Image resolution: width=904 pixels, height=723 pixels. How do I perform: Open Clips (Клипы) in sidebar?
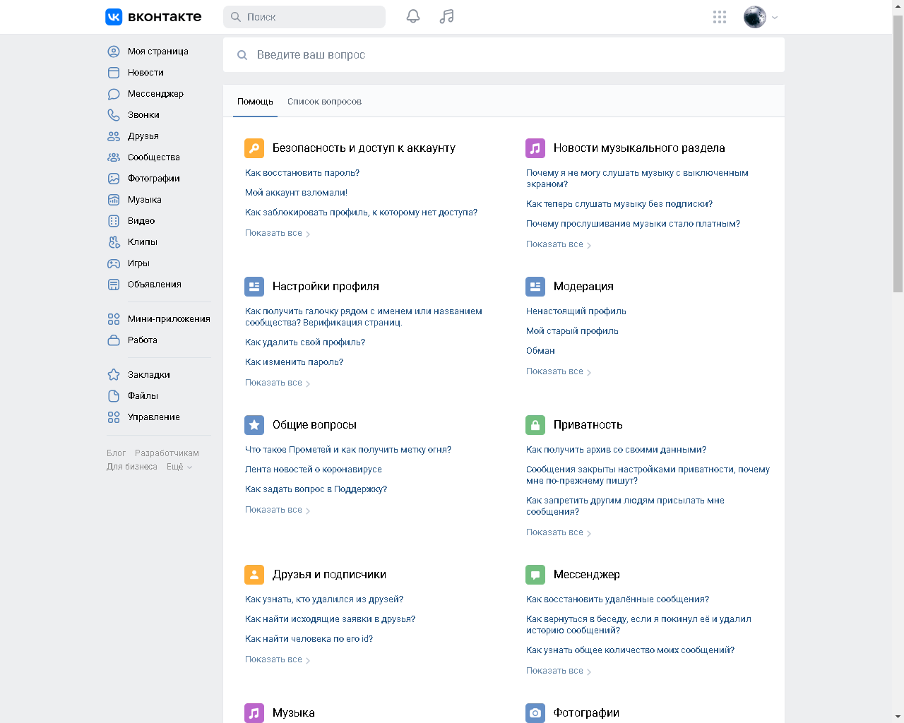pos(142,242)
